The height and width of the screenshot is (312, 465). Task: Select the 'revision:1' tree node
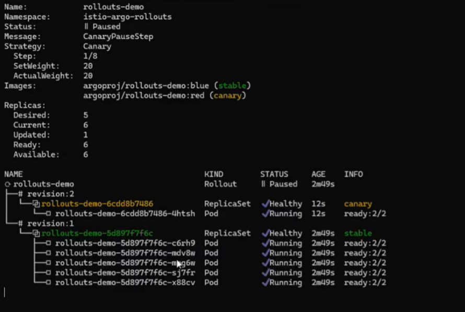click(x=50, y=223)
